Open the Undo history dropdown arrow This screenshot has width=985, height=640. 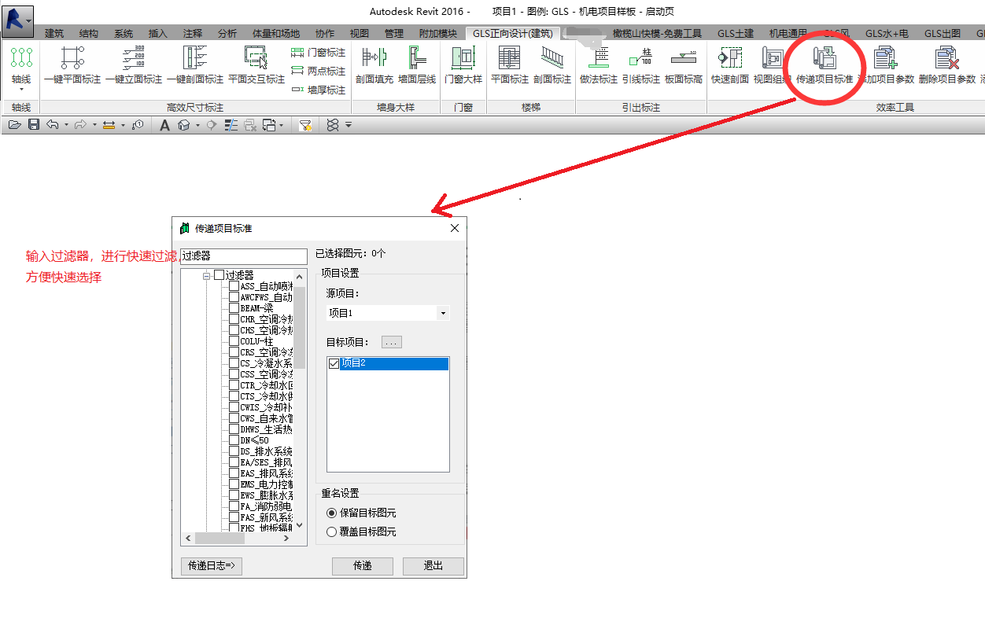(x=66, y=125)
